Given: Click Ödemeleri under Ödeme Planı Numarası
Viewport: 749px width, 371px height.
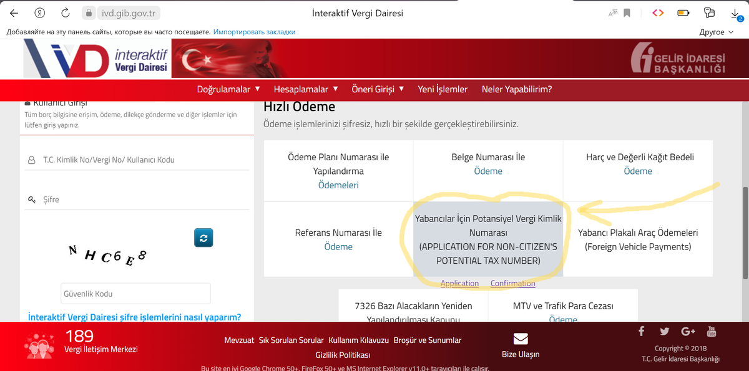Looking at the screenshot, I should coord(338,185).
